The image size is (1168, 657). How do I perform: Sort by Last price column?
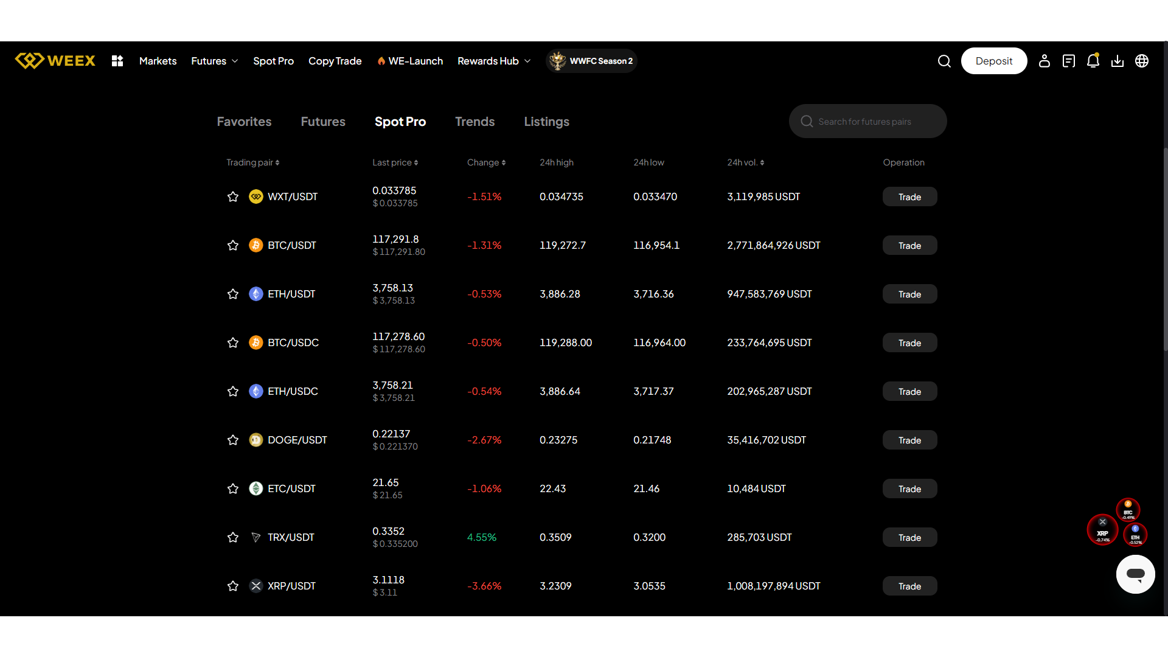click(x=395, y=162)
